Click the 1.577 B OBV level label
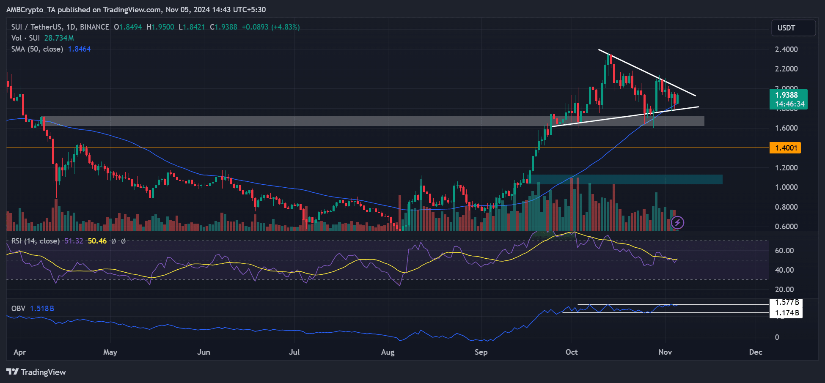This screenshot has width=825, height=383. (x=786, y=302)
